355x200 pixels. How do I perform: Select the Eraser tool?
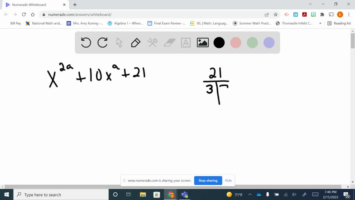tap(169, 42)
